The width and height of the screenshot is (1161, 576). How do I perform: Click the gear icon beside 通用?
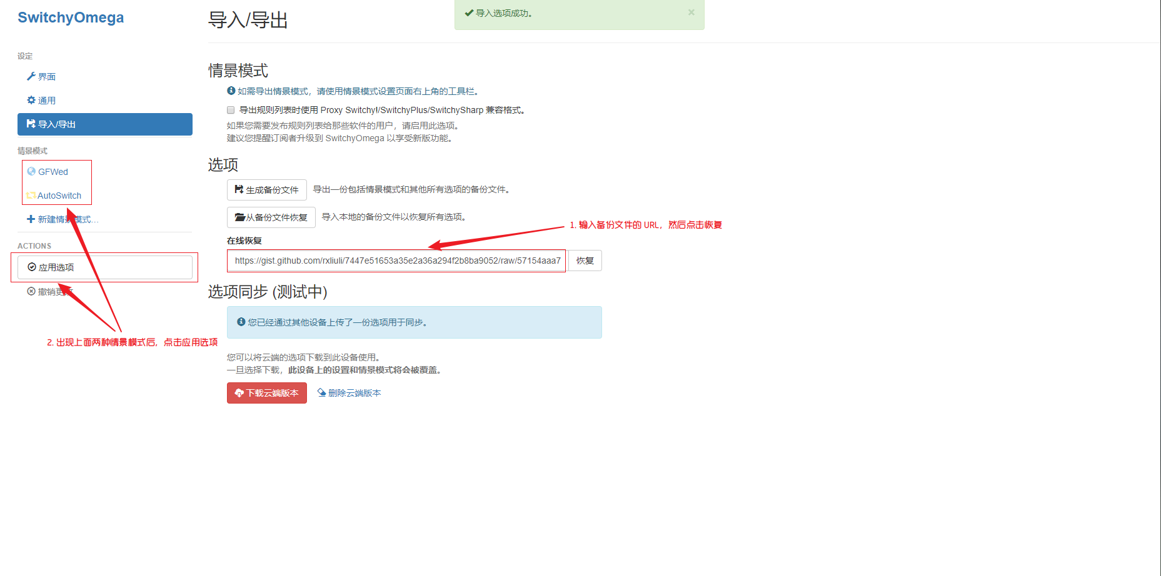31,100
